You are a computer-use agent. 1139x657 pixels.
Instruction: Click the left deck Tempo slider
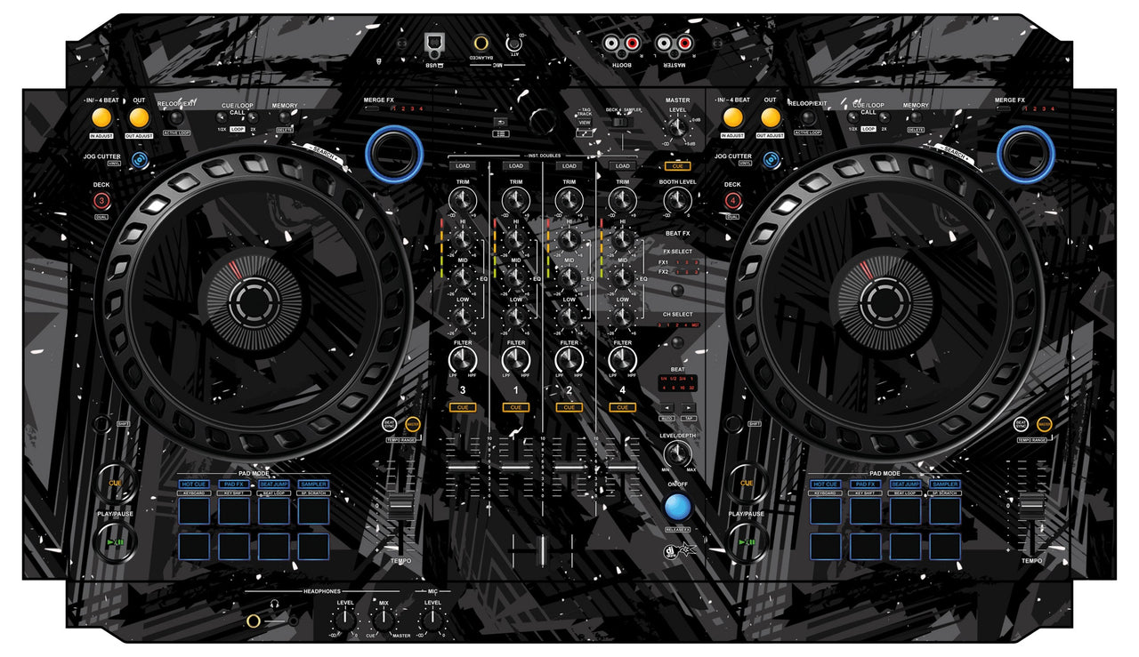[400, 505]
